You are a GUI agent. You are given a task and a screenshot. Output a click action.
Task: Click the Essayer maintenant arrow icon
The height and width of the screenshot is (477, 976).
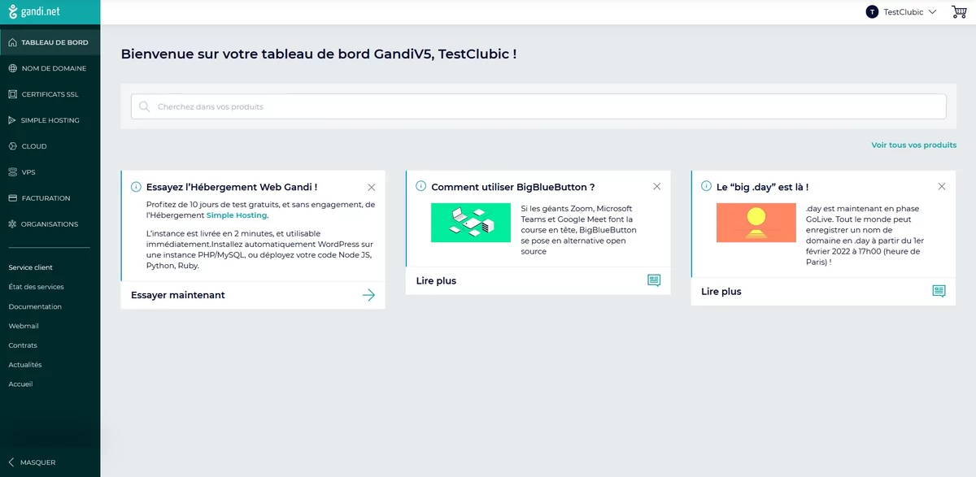(x=368, y=295)
